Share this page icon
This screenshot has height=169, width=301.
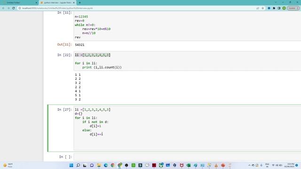tap(258, 8)
